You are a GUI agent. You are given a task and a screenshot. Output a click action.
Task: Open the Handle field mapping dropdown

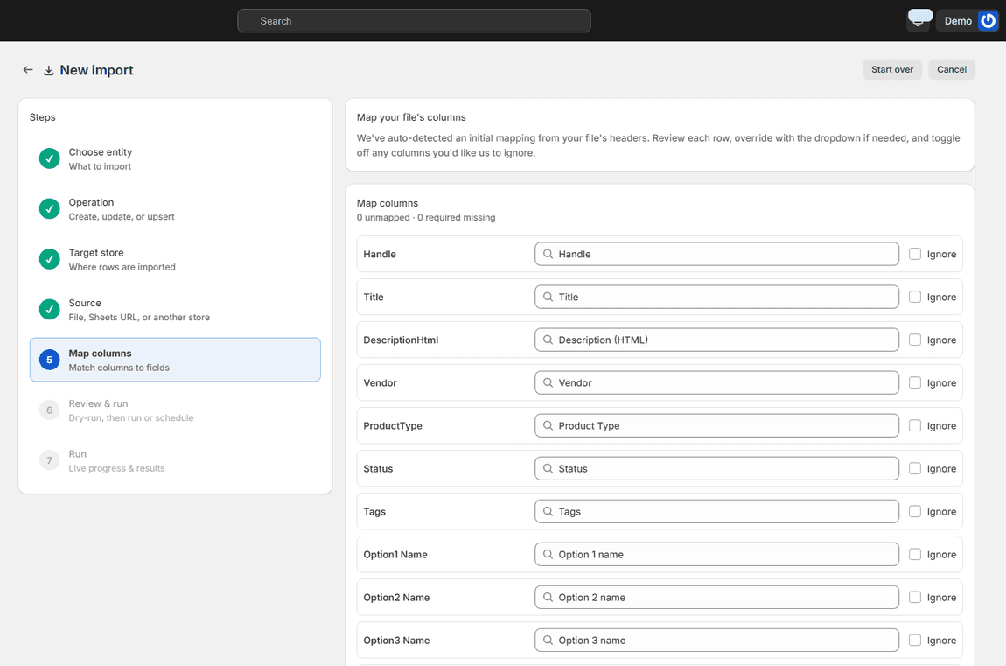pos(716,254)
